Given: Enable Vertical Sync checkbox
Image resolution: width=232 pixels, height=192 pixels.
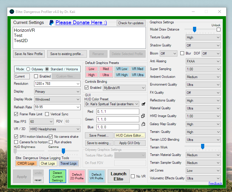Looking at the screenshot, I should [47, 114].
